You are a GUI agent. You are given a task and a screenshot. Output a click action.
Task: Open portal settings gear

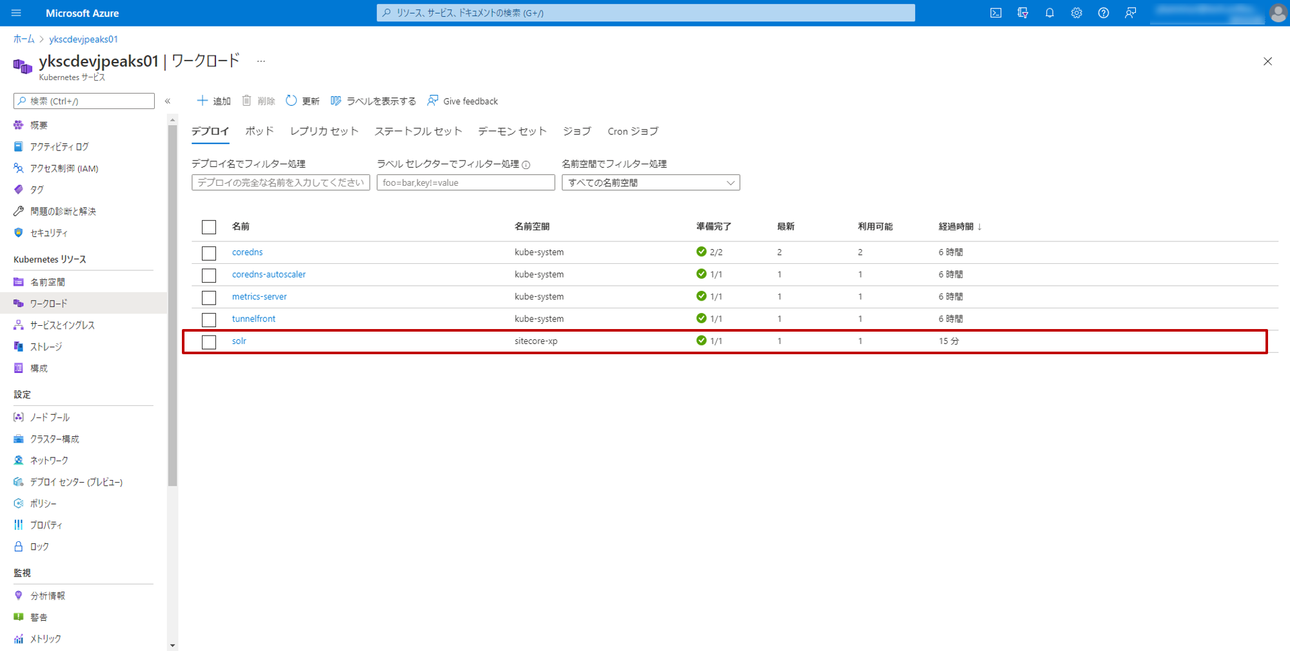1077,13
